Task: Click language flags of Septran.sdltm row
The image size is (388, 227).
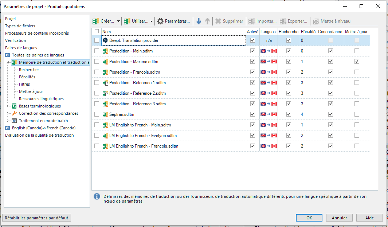Action: 269,114
